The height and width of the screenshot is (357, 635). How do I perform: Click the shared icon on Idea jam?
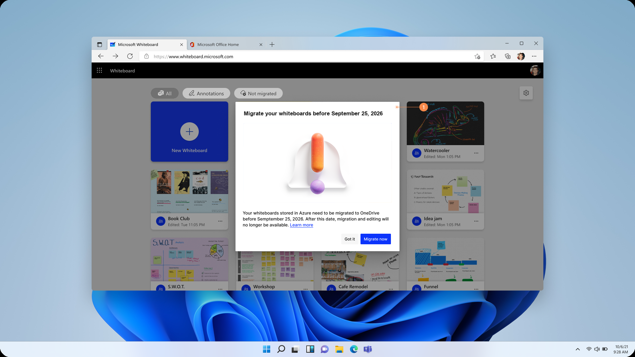[x=417, y=221]
